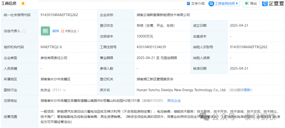Select 其他有限责任公司 enterprise type

[x=54, y=58]
